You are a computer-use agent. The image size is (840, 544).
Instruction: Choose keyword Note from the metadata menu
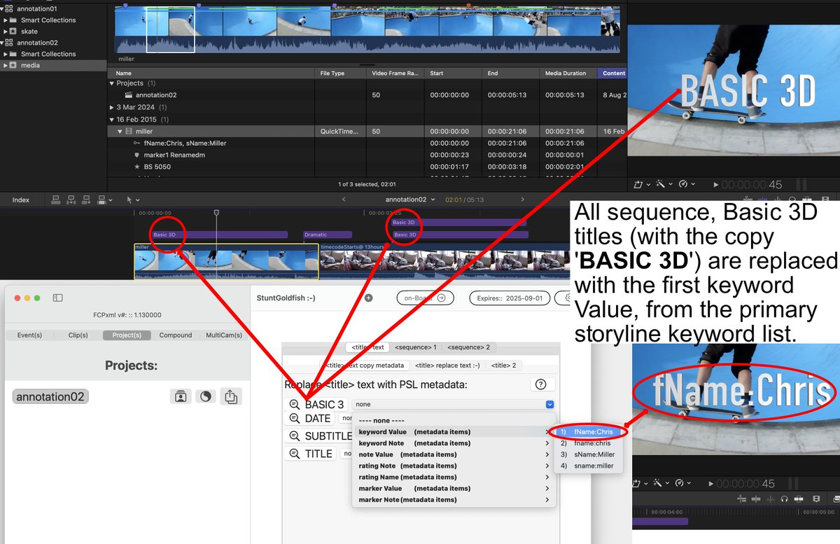pyautogui.click(x=392, y=442)
